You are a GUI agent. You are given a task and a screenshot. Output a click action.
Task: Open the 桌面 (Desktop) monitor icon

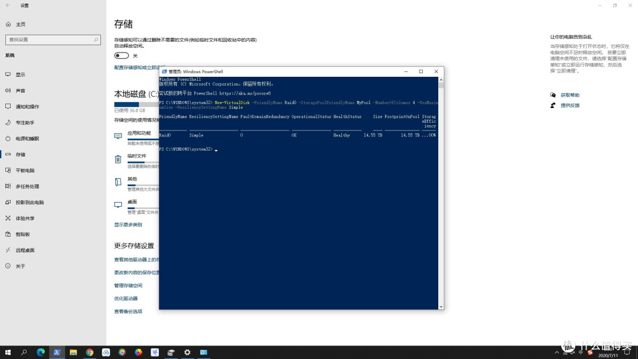coord(118,205)
